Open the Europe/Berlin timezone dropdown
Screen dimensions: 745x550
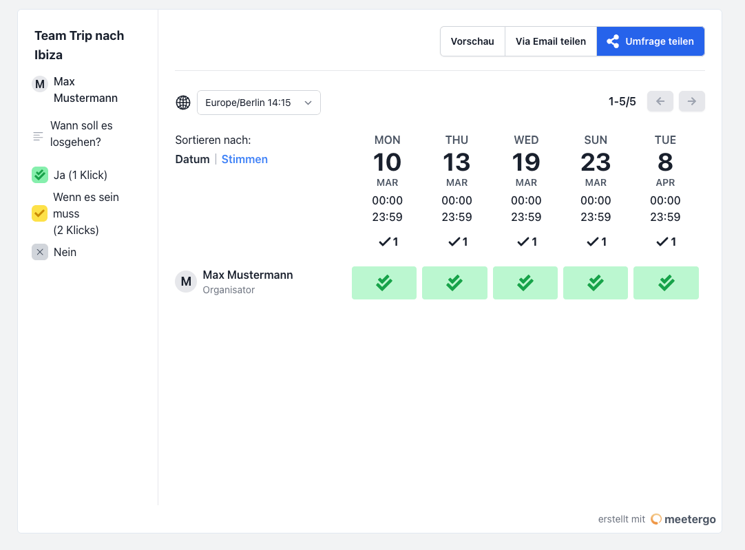pyautogui.click(x=259, y=103)
